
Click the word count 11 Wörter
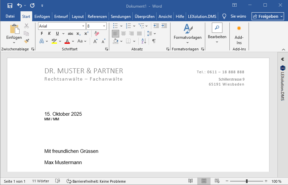coord(41,181)
